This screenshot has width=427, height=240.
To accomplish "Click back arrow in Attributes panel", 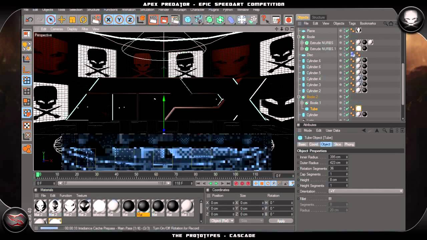I will pyautogui.click(x=364, y=130).
